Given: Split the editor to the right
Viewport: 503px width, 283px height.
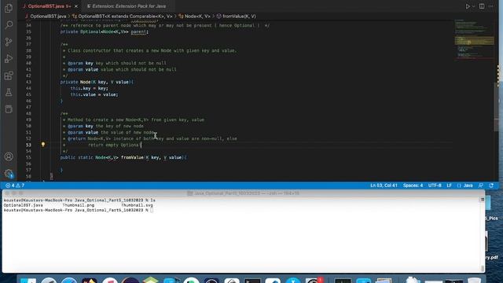Looking at the screenshot, I should click(x=482, y=6).
